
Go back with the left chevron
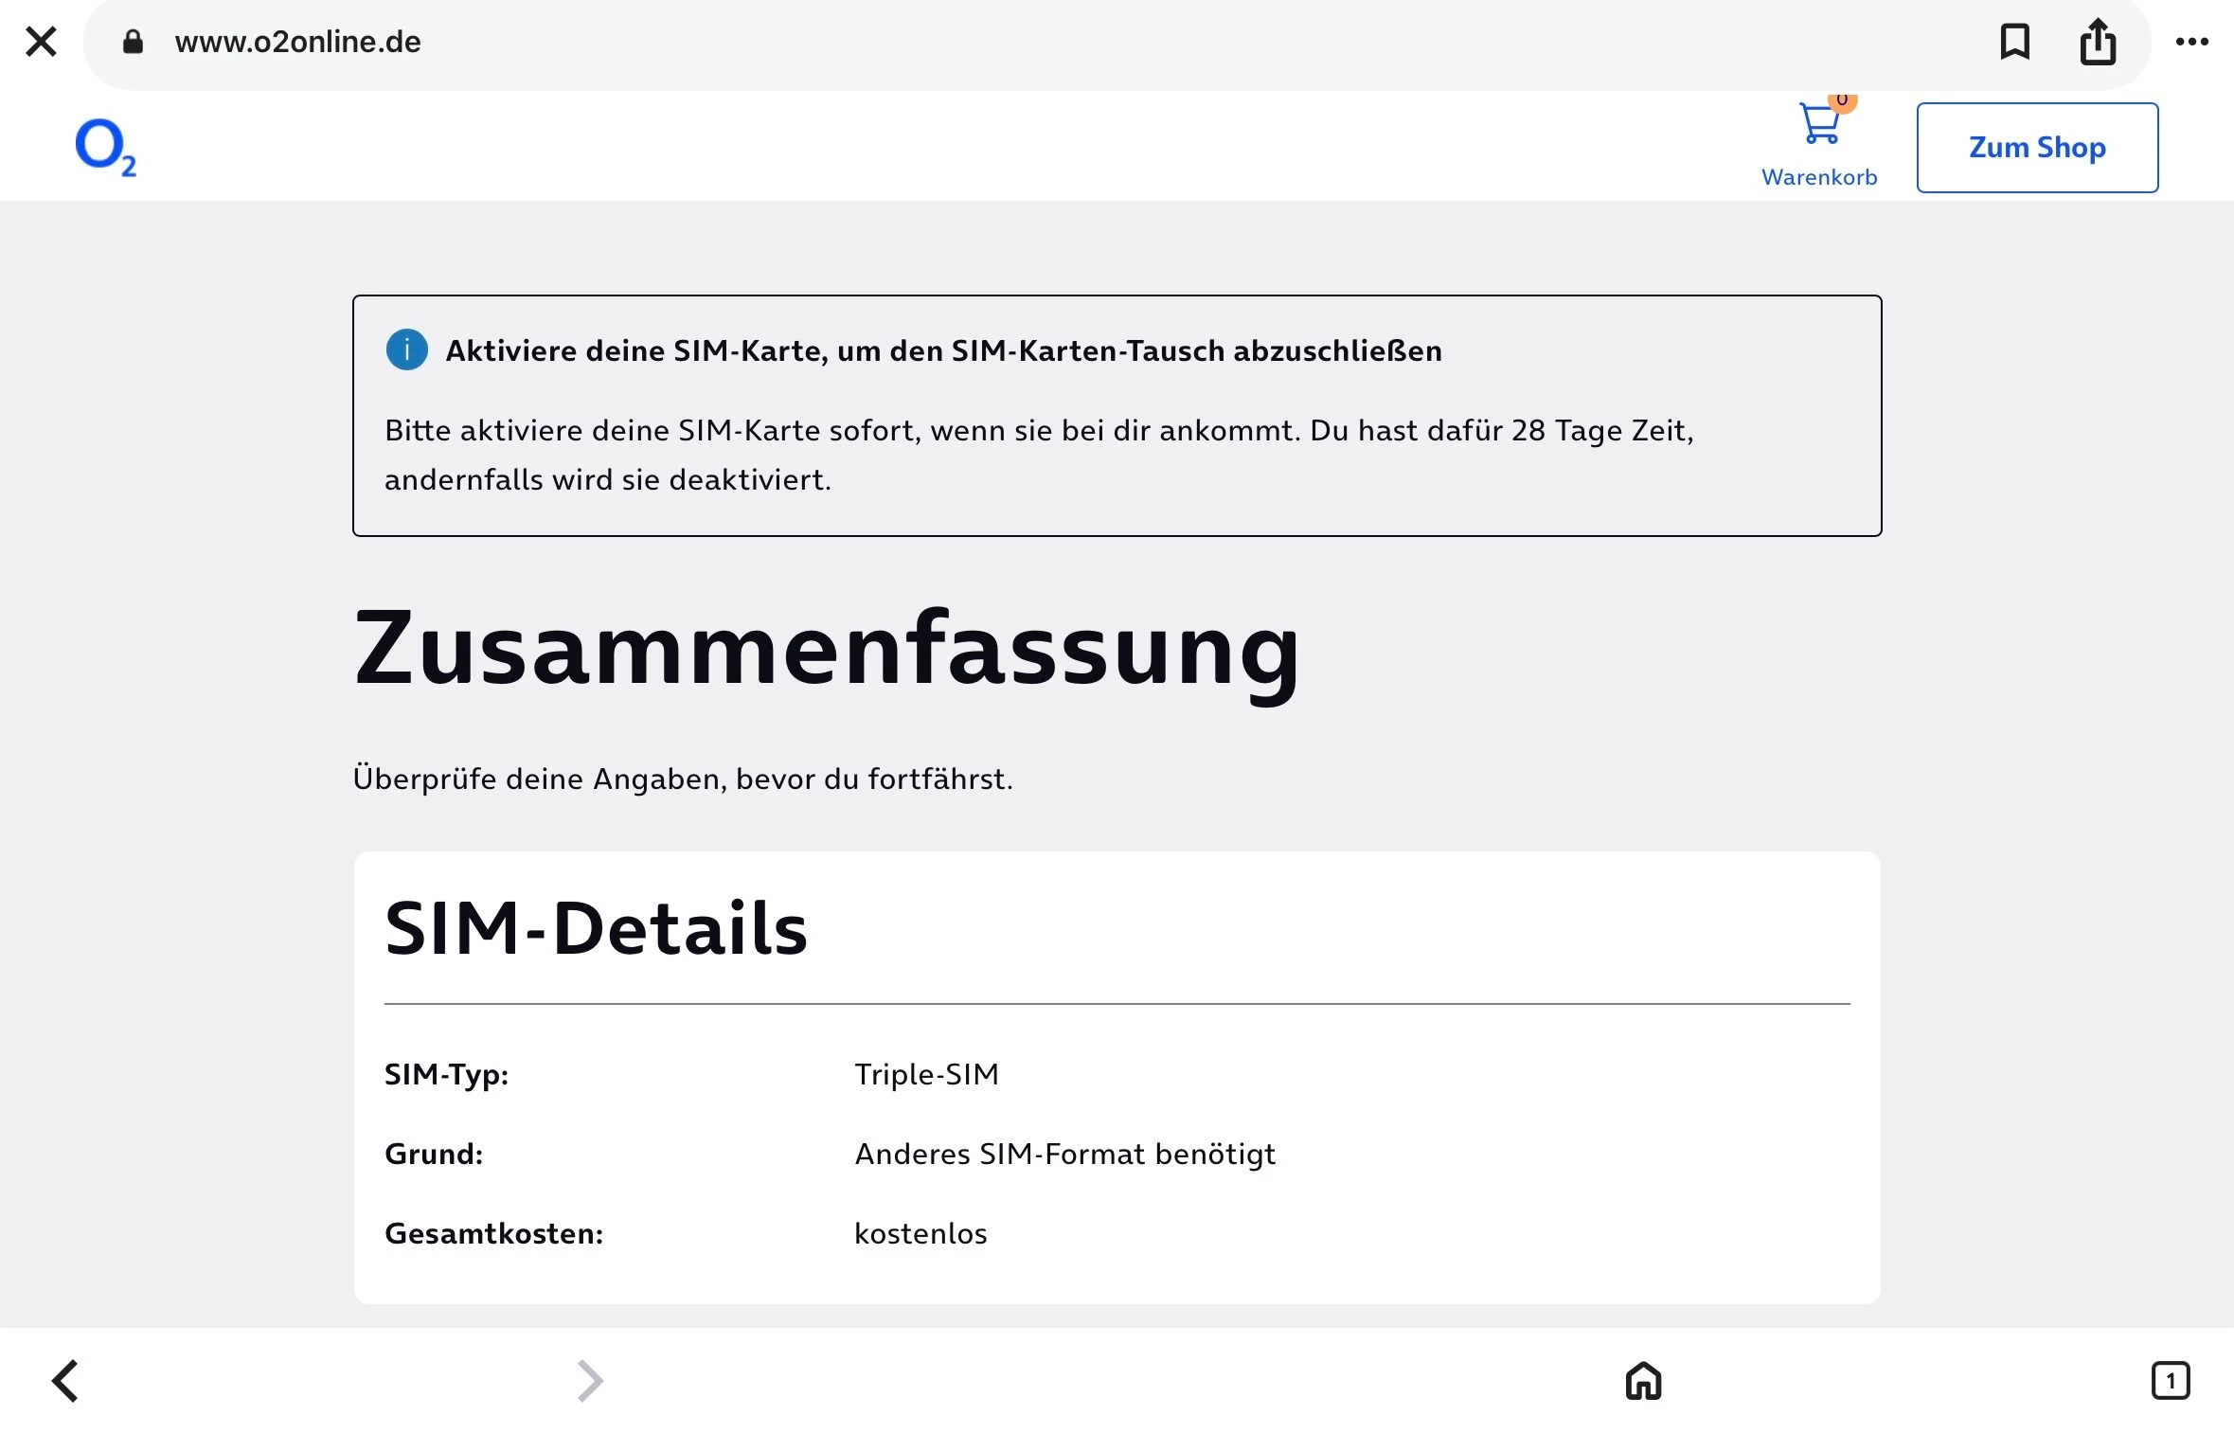(x=64, y=1381)
